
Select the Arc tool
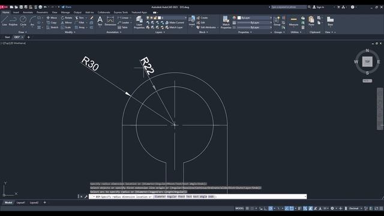(32, 21)
